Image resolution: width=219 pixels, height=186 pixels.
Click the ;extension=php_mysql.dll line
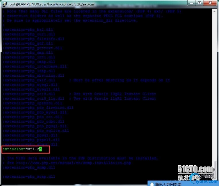(30, 85)
